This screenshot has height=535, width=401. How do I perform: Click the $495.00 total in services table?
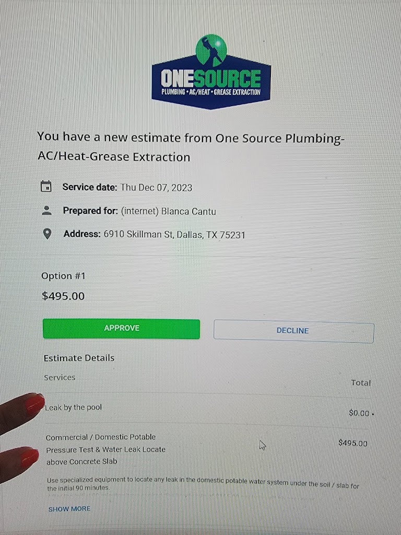[352, 443]
